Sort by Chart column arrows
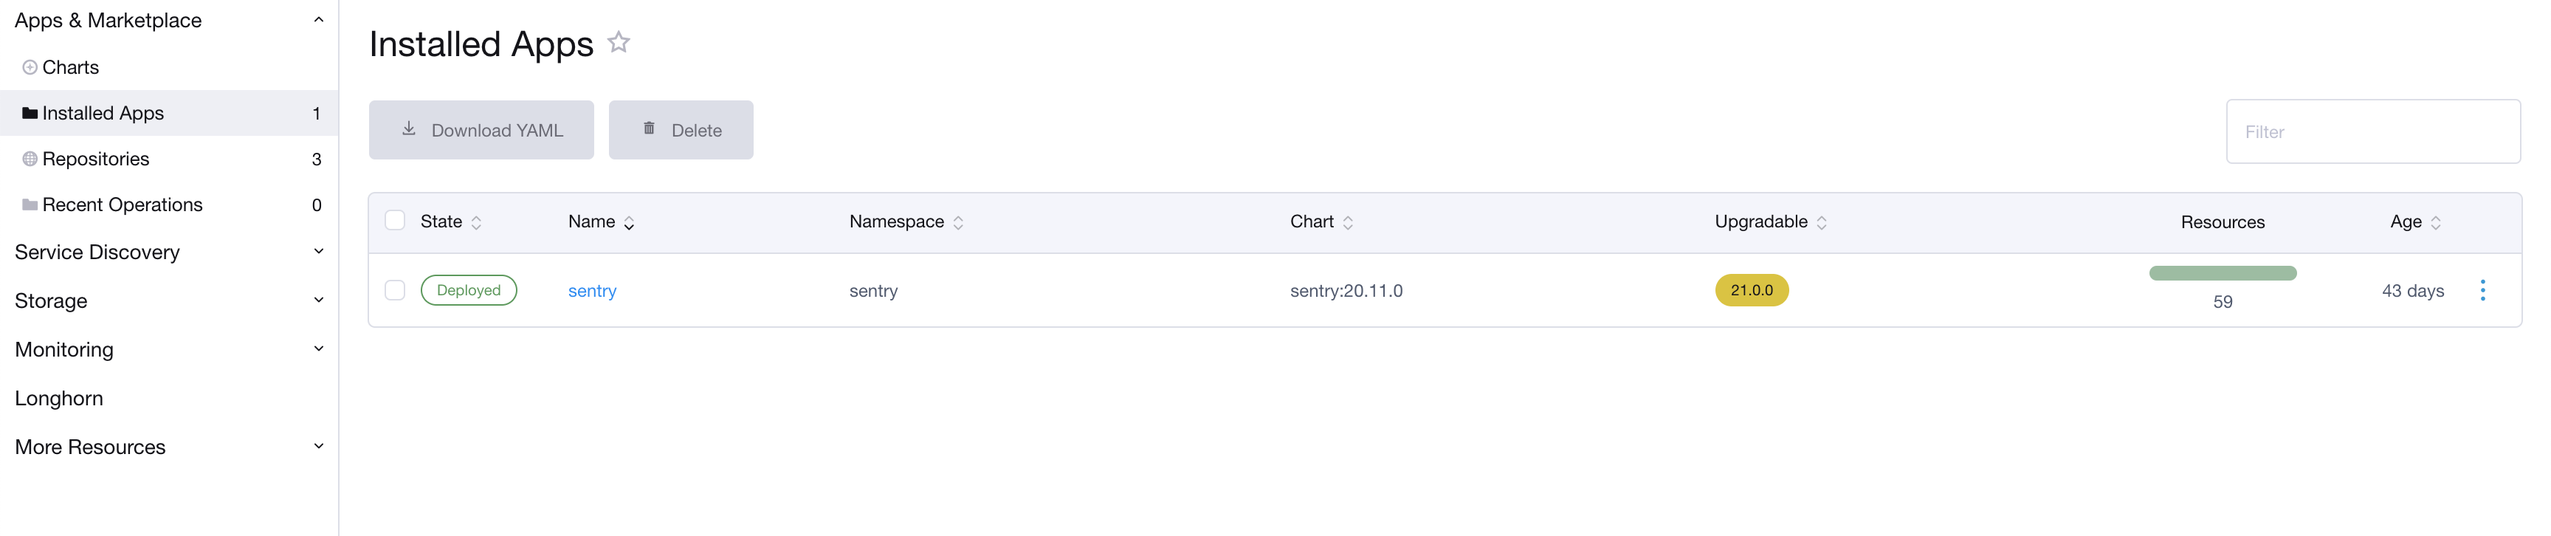The width and height of the screenshot is (2551, 536). 1348,223
